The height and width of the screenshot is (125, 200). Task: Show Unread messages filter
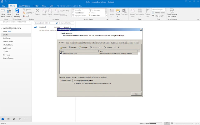42,27
